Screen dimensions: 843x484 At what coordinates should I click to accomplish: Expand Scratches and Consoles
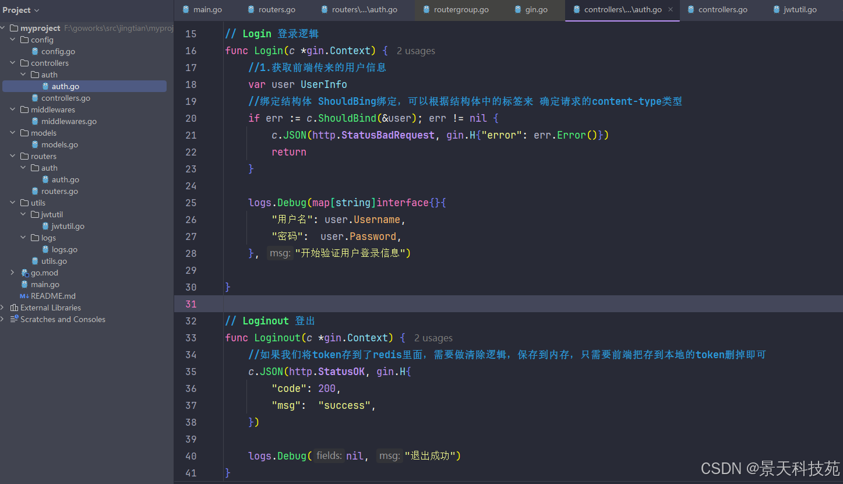tap(3, 319)
